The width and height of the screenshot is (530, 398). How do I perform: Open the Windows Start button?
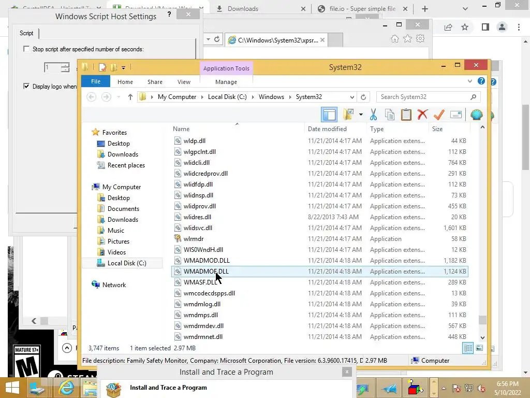click(12, 388)
